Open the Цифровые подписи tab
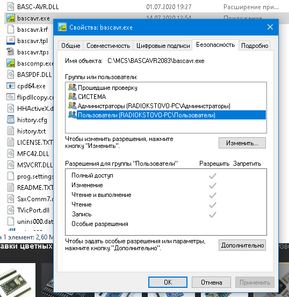This screenshot has height=297, width=289. (163, 46)
